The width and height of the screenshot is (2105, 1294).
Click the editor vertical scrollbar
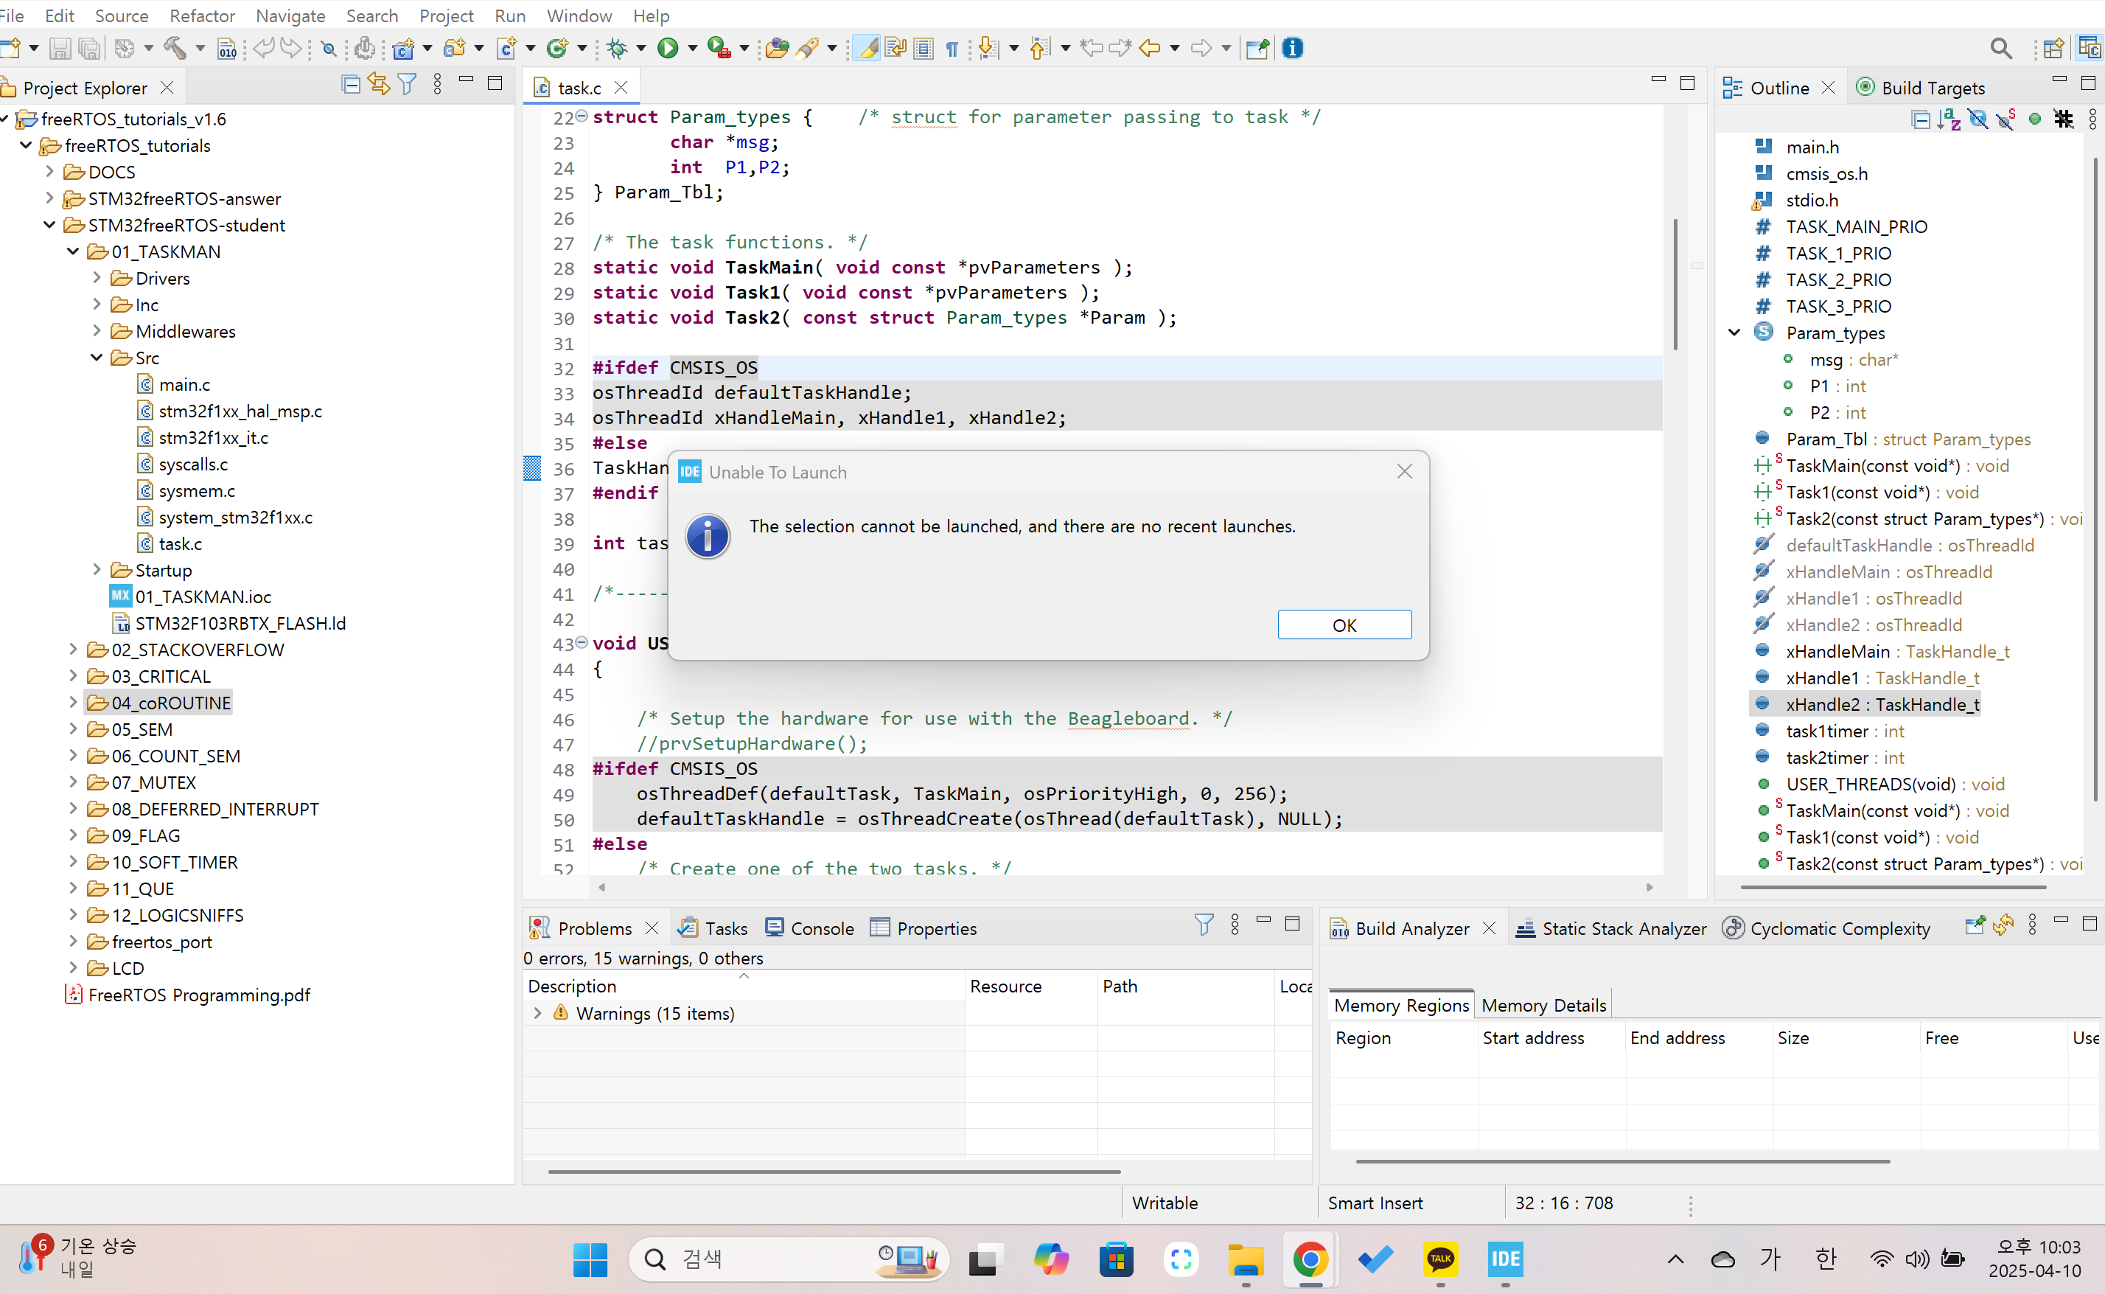point(1675,284)
